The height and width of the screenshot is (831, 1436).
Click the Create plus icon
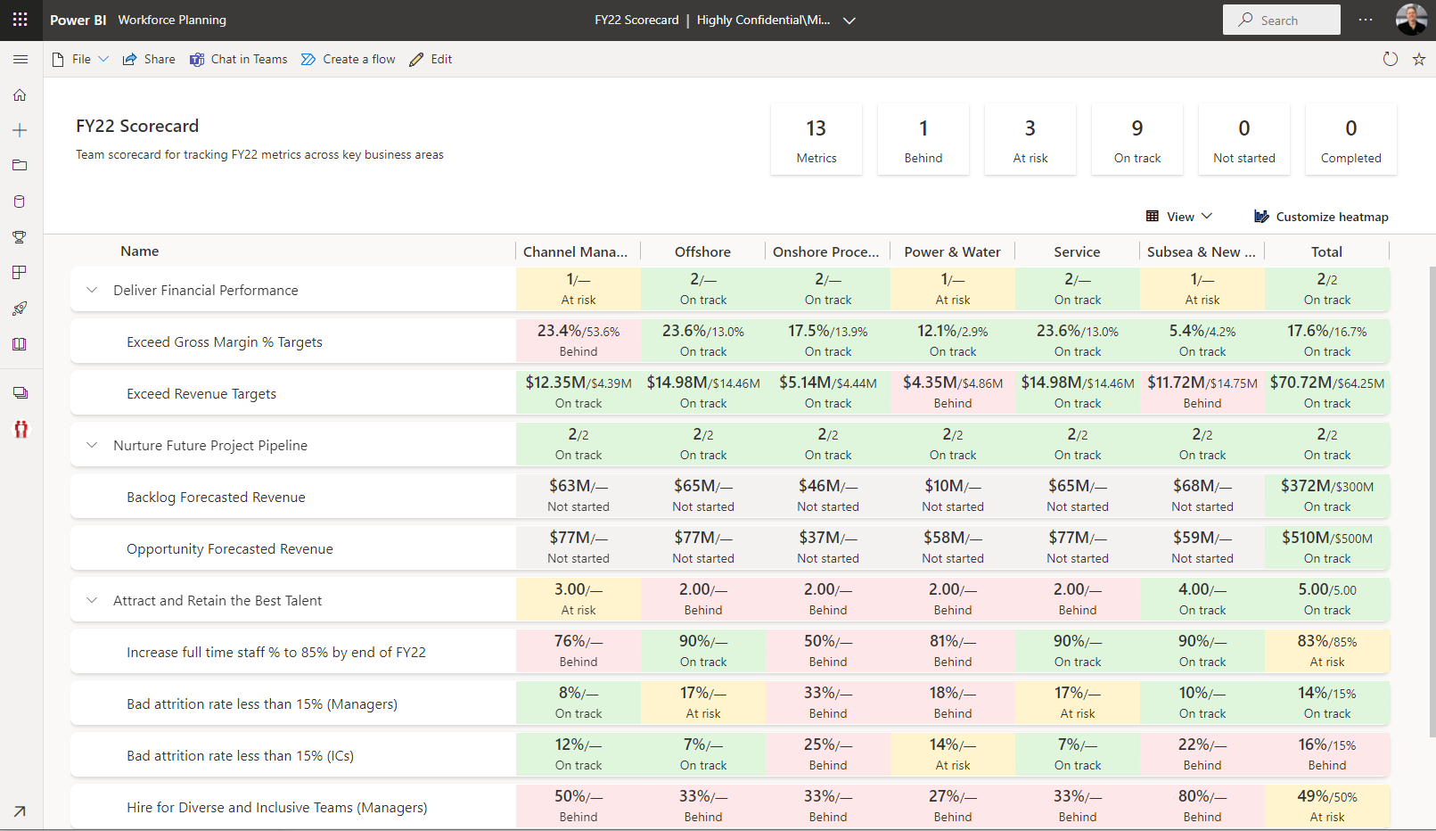coord(20,130)
